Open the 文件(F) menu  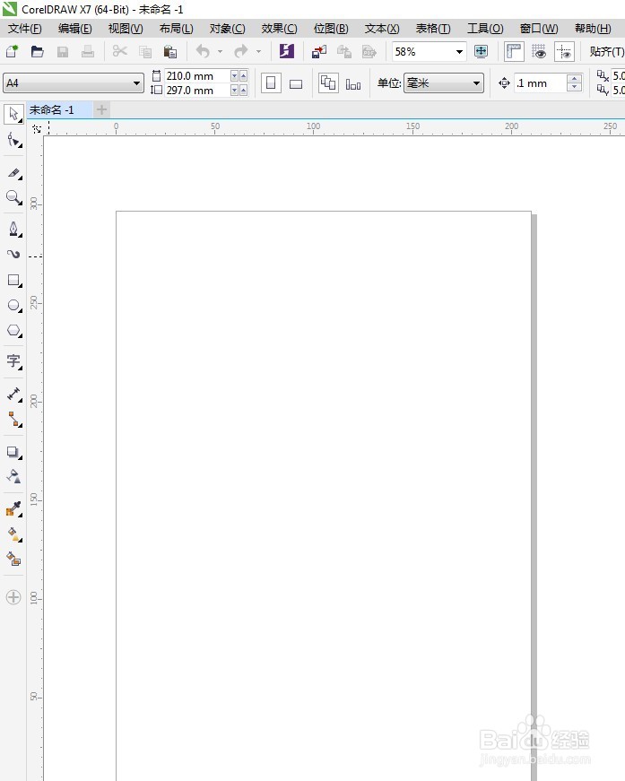24,29
